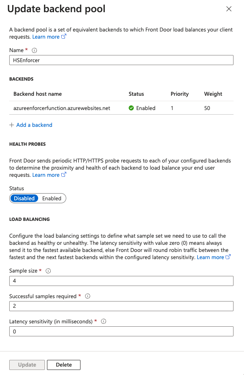
Task: Click the Delete button
Action: coord(64,365)
